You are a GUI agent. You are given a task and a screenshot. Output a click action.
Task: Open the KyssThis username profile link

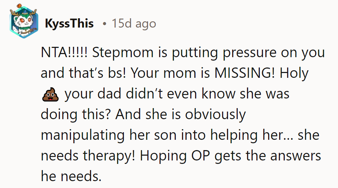[x=69, y=23]
